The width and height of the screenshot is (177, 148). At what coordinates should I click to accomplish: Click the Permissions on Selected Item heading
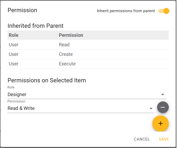tap(47, 80)
